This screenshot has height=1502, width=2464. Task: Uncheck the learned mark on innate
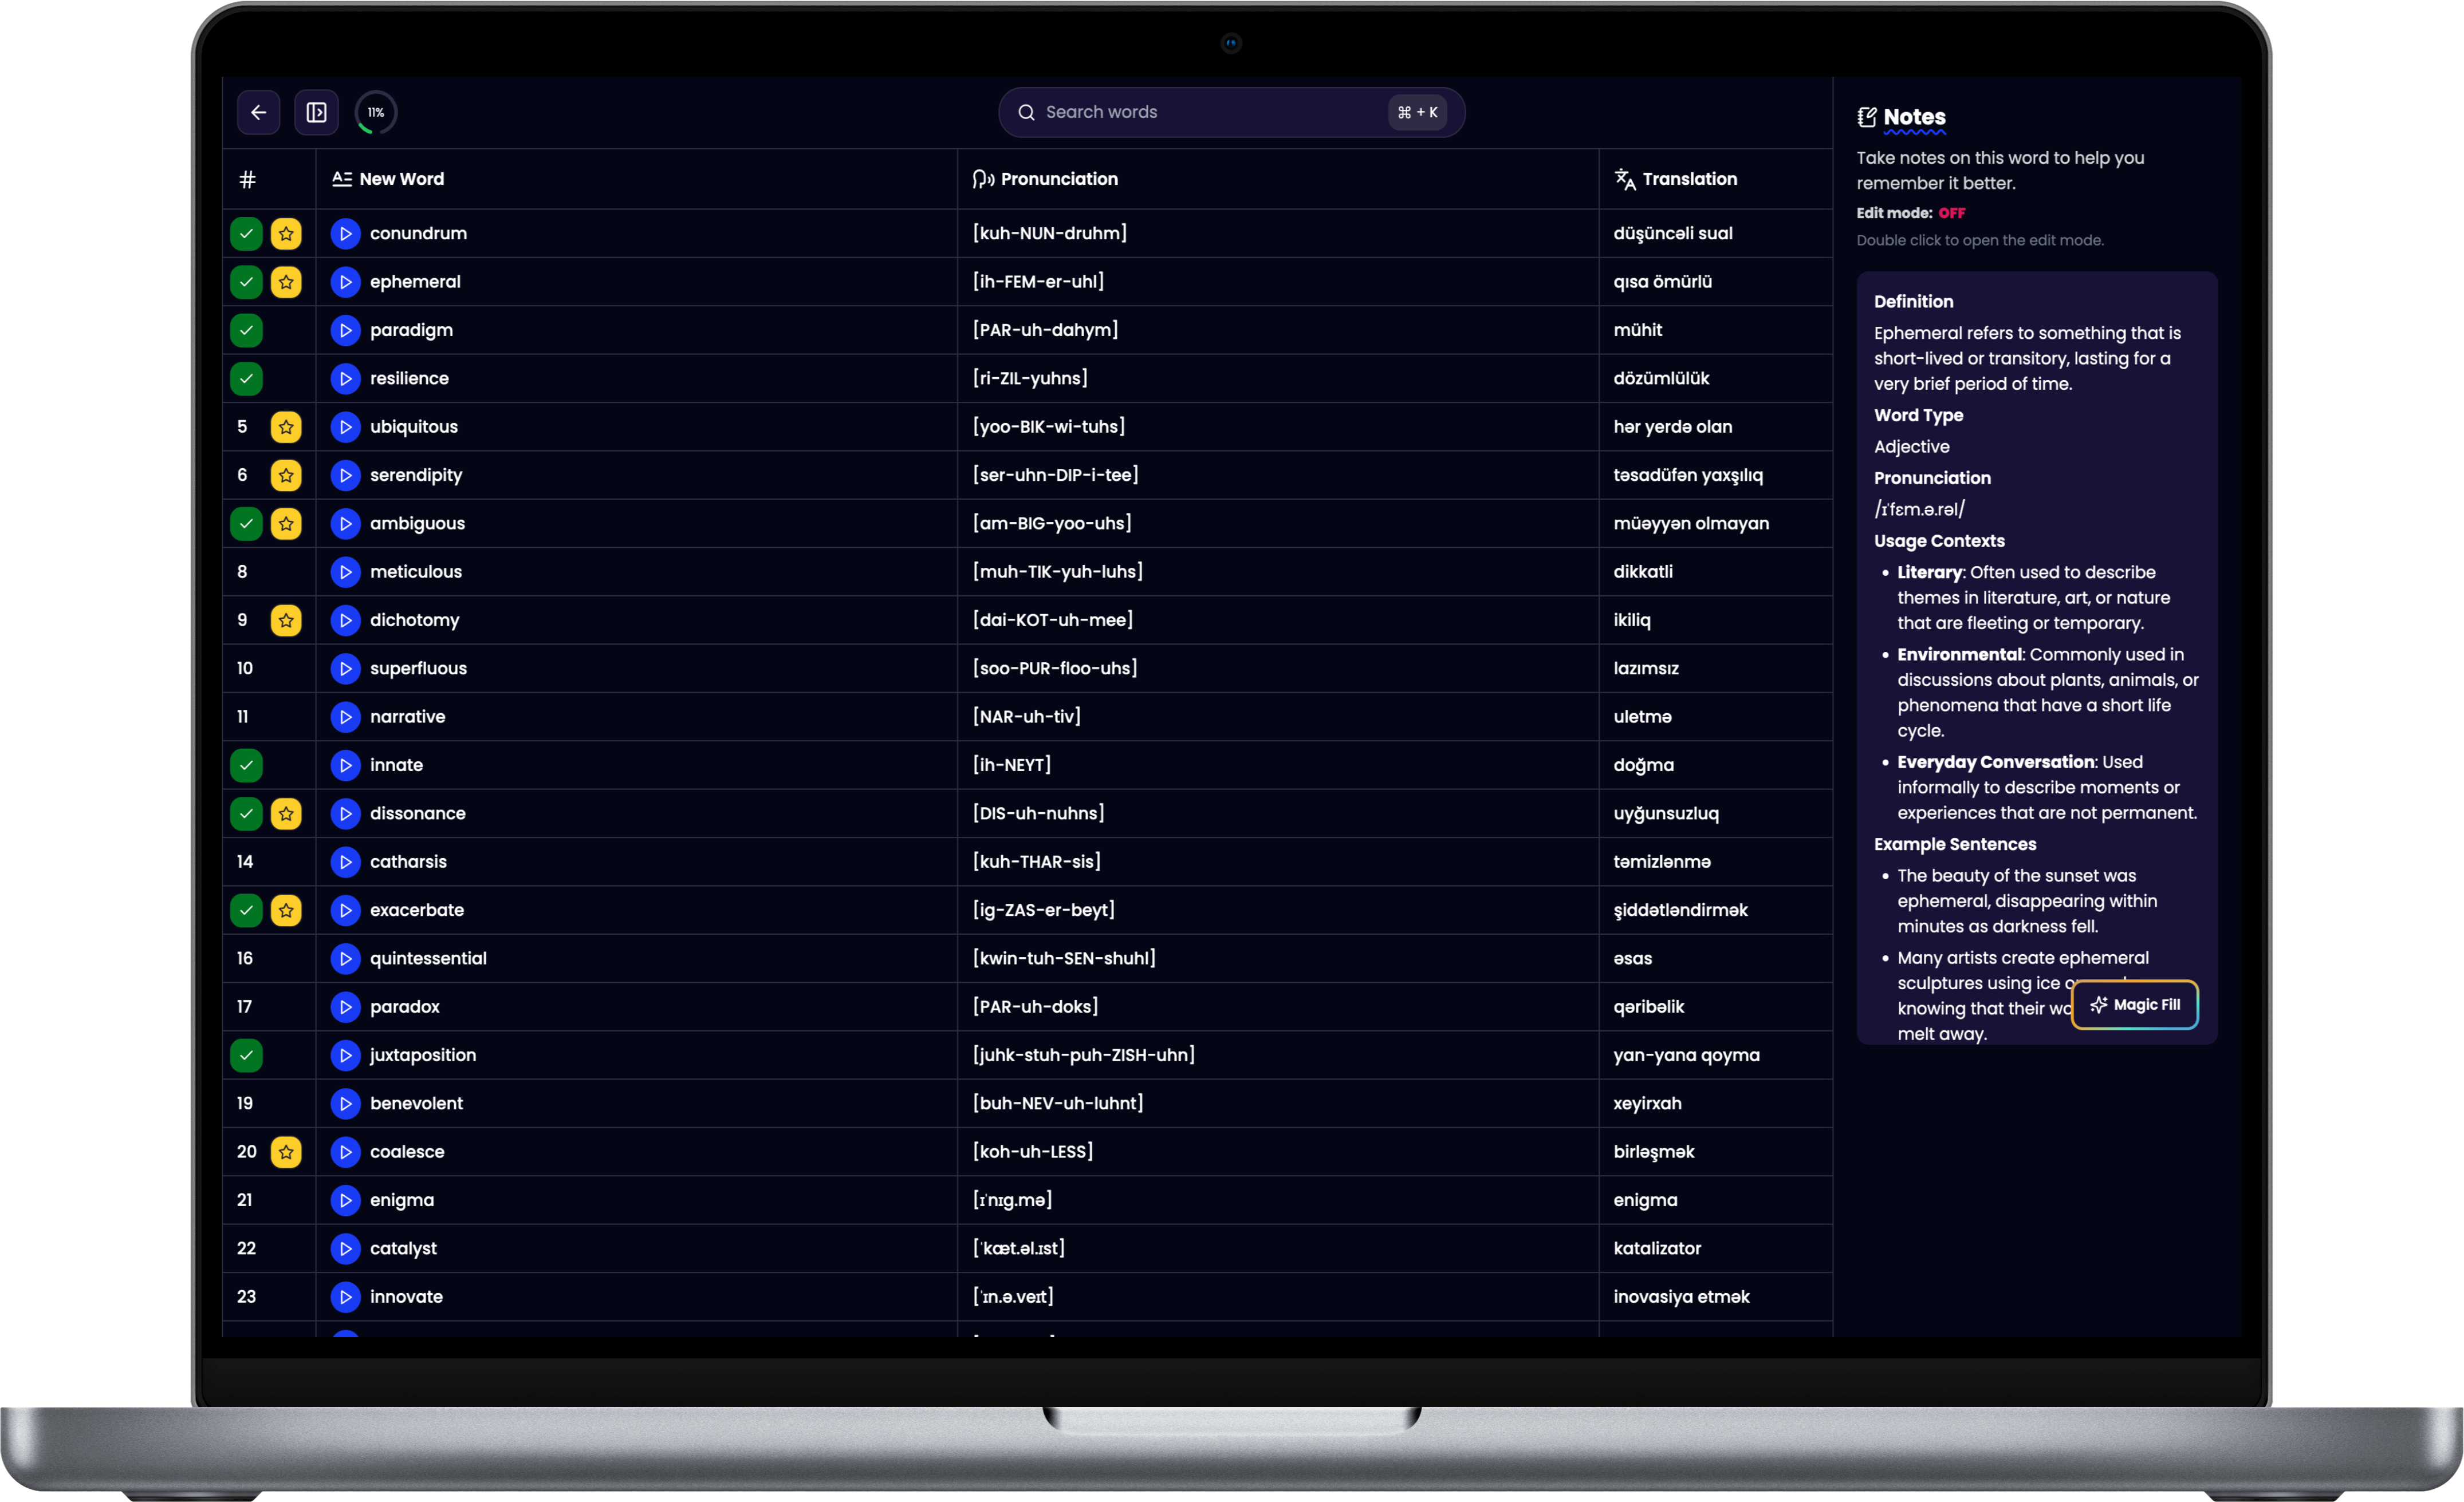[x=246, y=765]
